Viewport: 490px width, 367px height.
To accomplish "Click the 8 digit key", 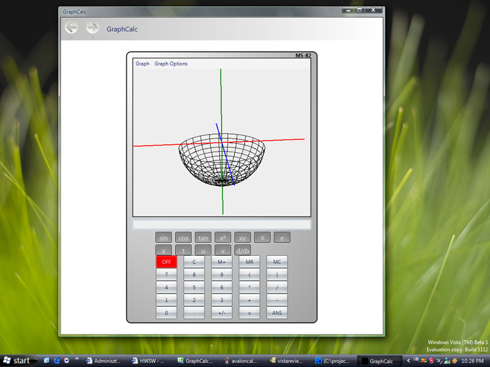I will [194, 275].
